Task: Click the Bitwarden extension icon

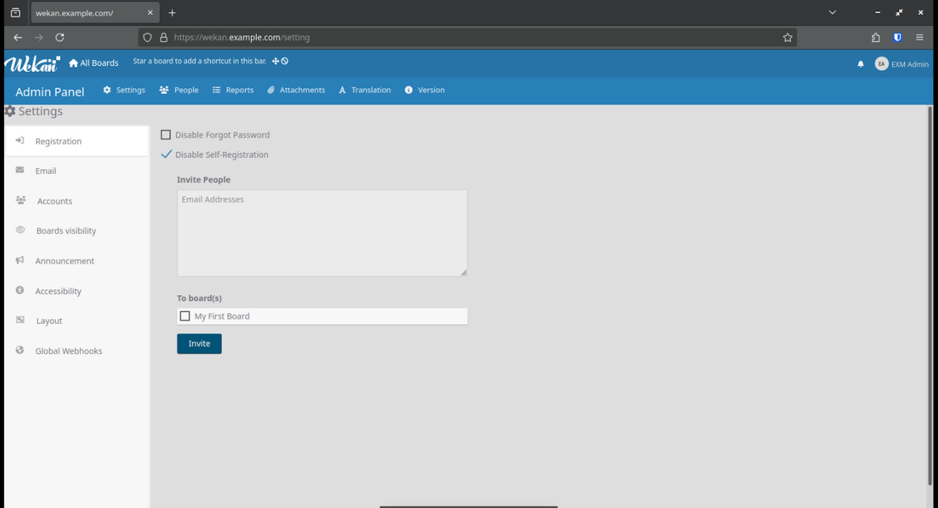Action: click(x=897, y=38)
